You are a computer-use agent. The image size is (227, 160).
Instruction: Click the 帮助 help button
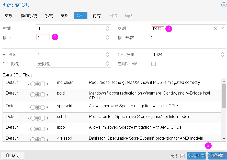[13, 155]
